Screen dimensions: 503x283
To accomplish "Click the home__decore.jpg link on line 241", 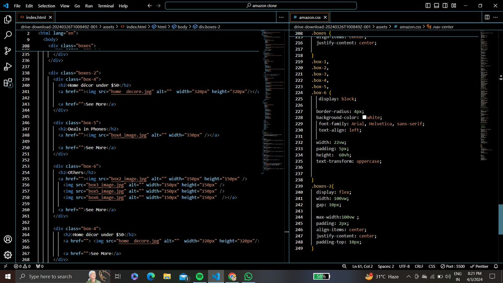I will pyautogui.click(x=131, y=92).
